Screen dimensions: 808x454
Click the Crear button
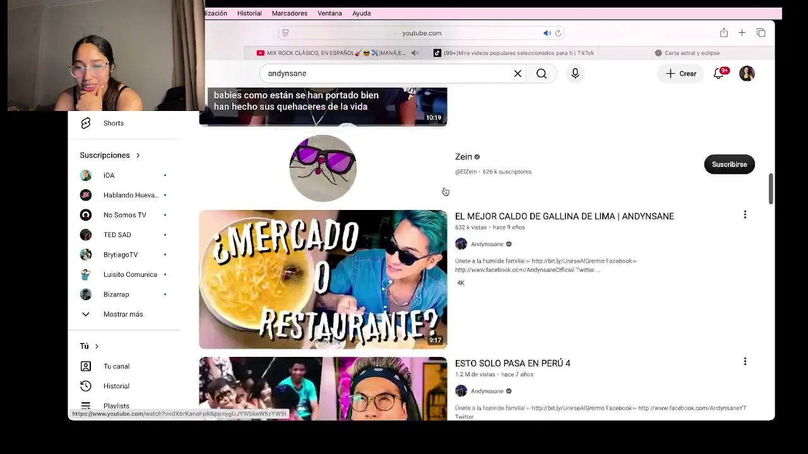681,74
